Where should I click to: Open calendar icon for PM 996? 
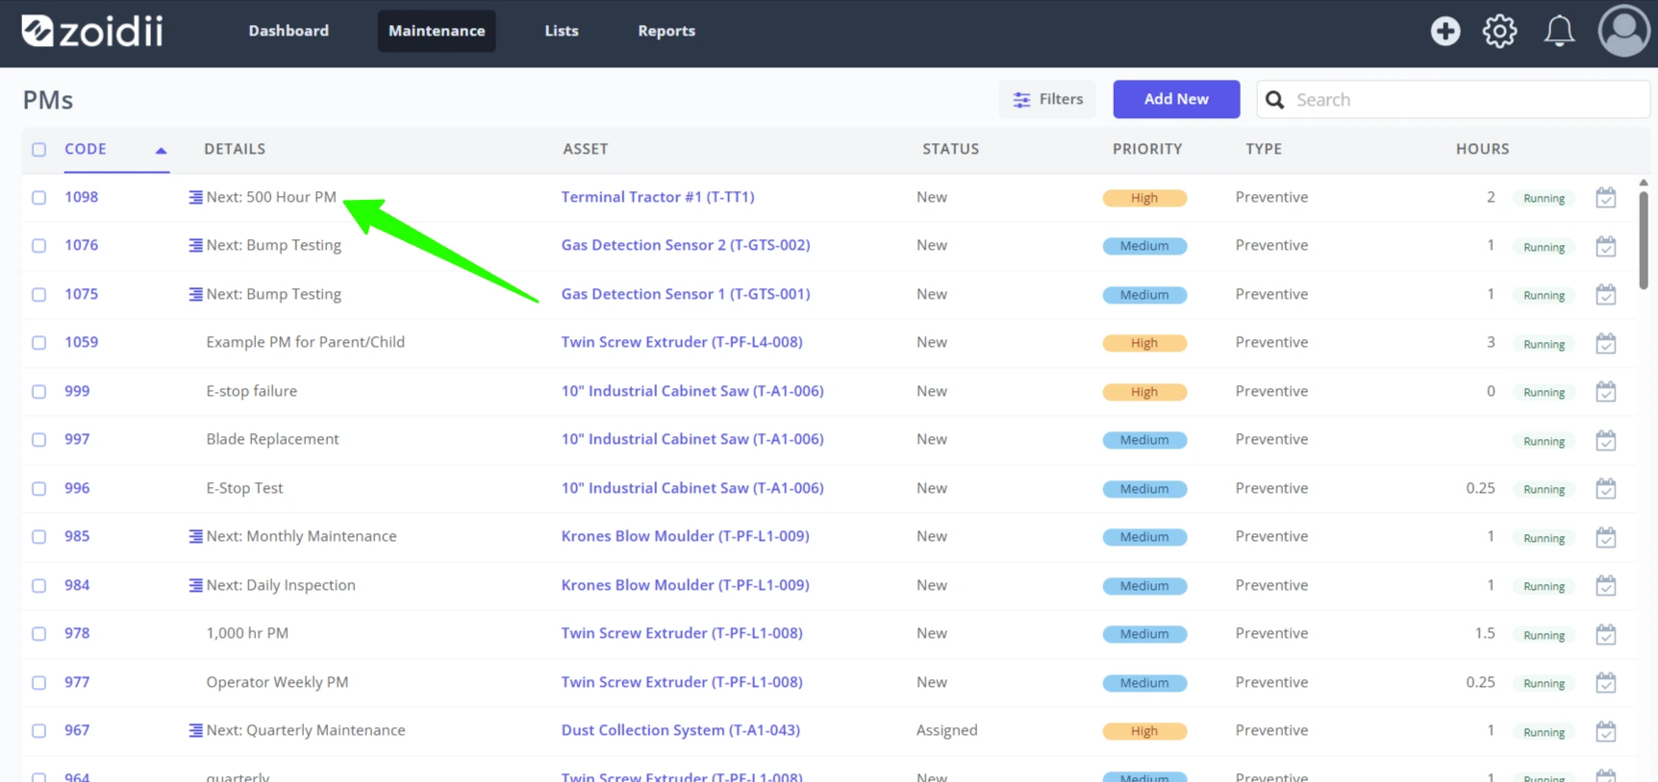click(1605, 489)
